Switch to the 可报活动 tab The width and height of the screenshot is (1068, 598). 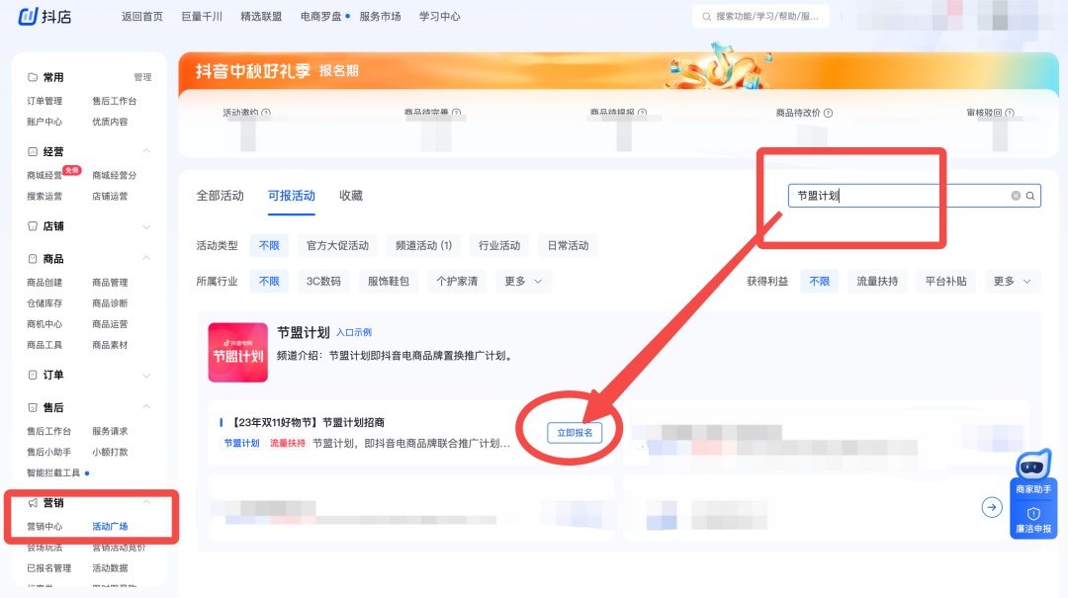pyautogui.click(x=291, y=196)
